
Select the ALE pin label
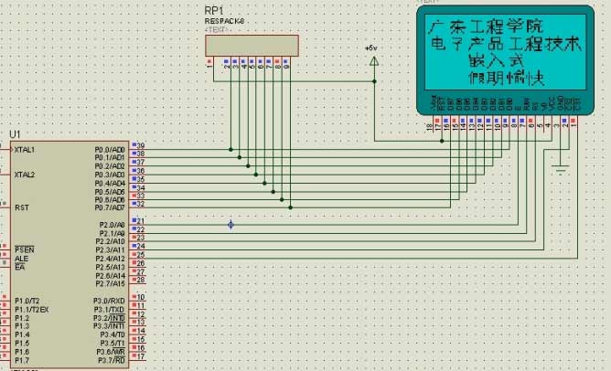(21, 259)
